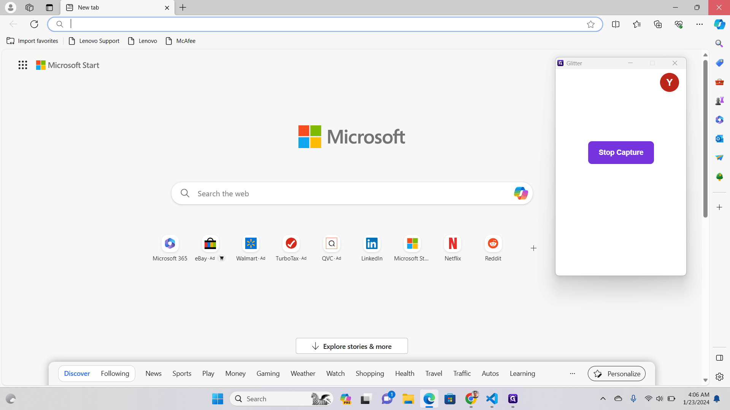Click the Microsoft Start logo
Viewport: 730px width, 410px height.
(x=68, y=65)
